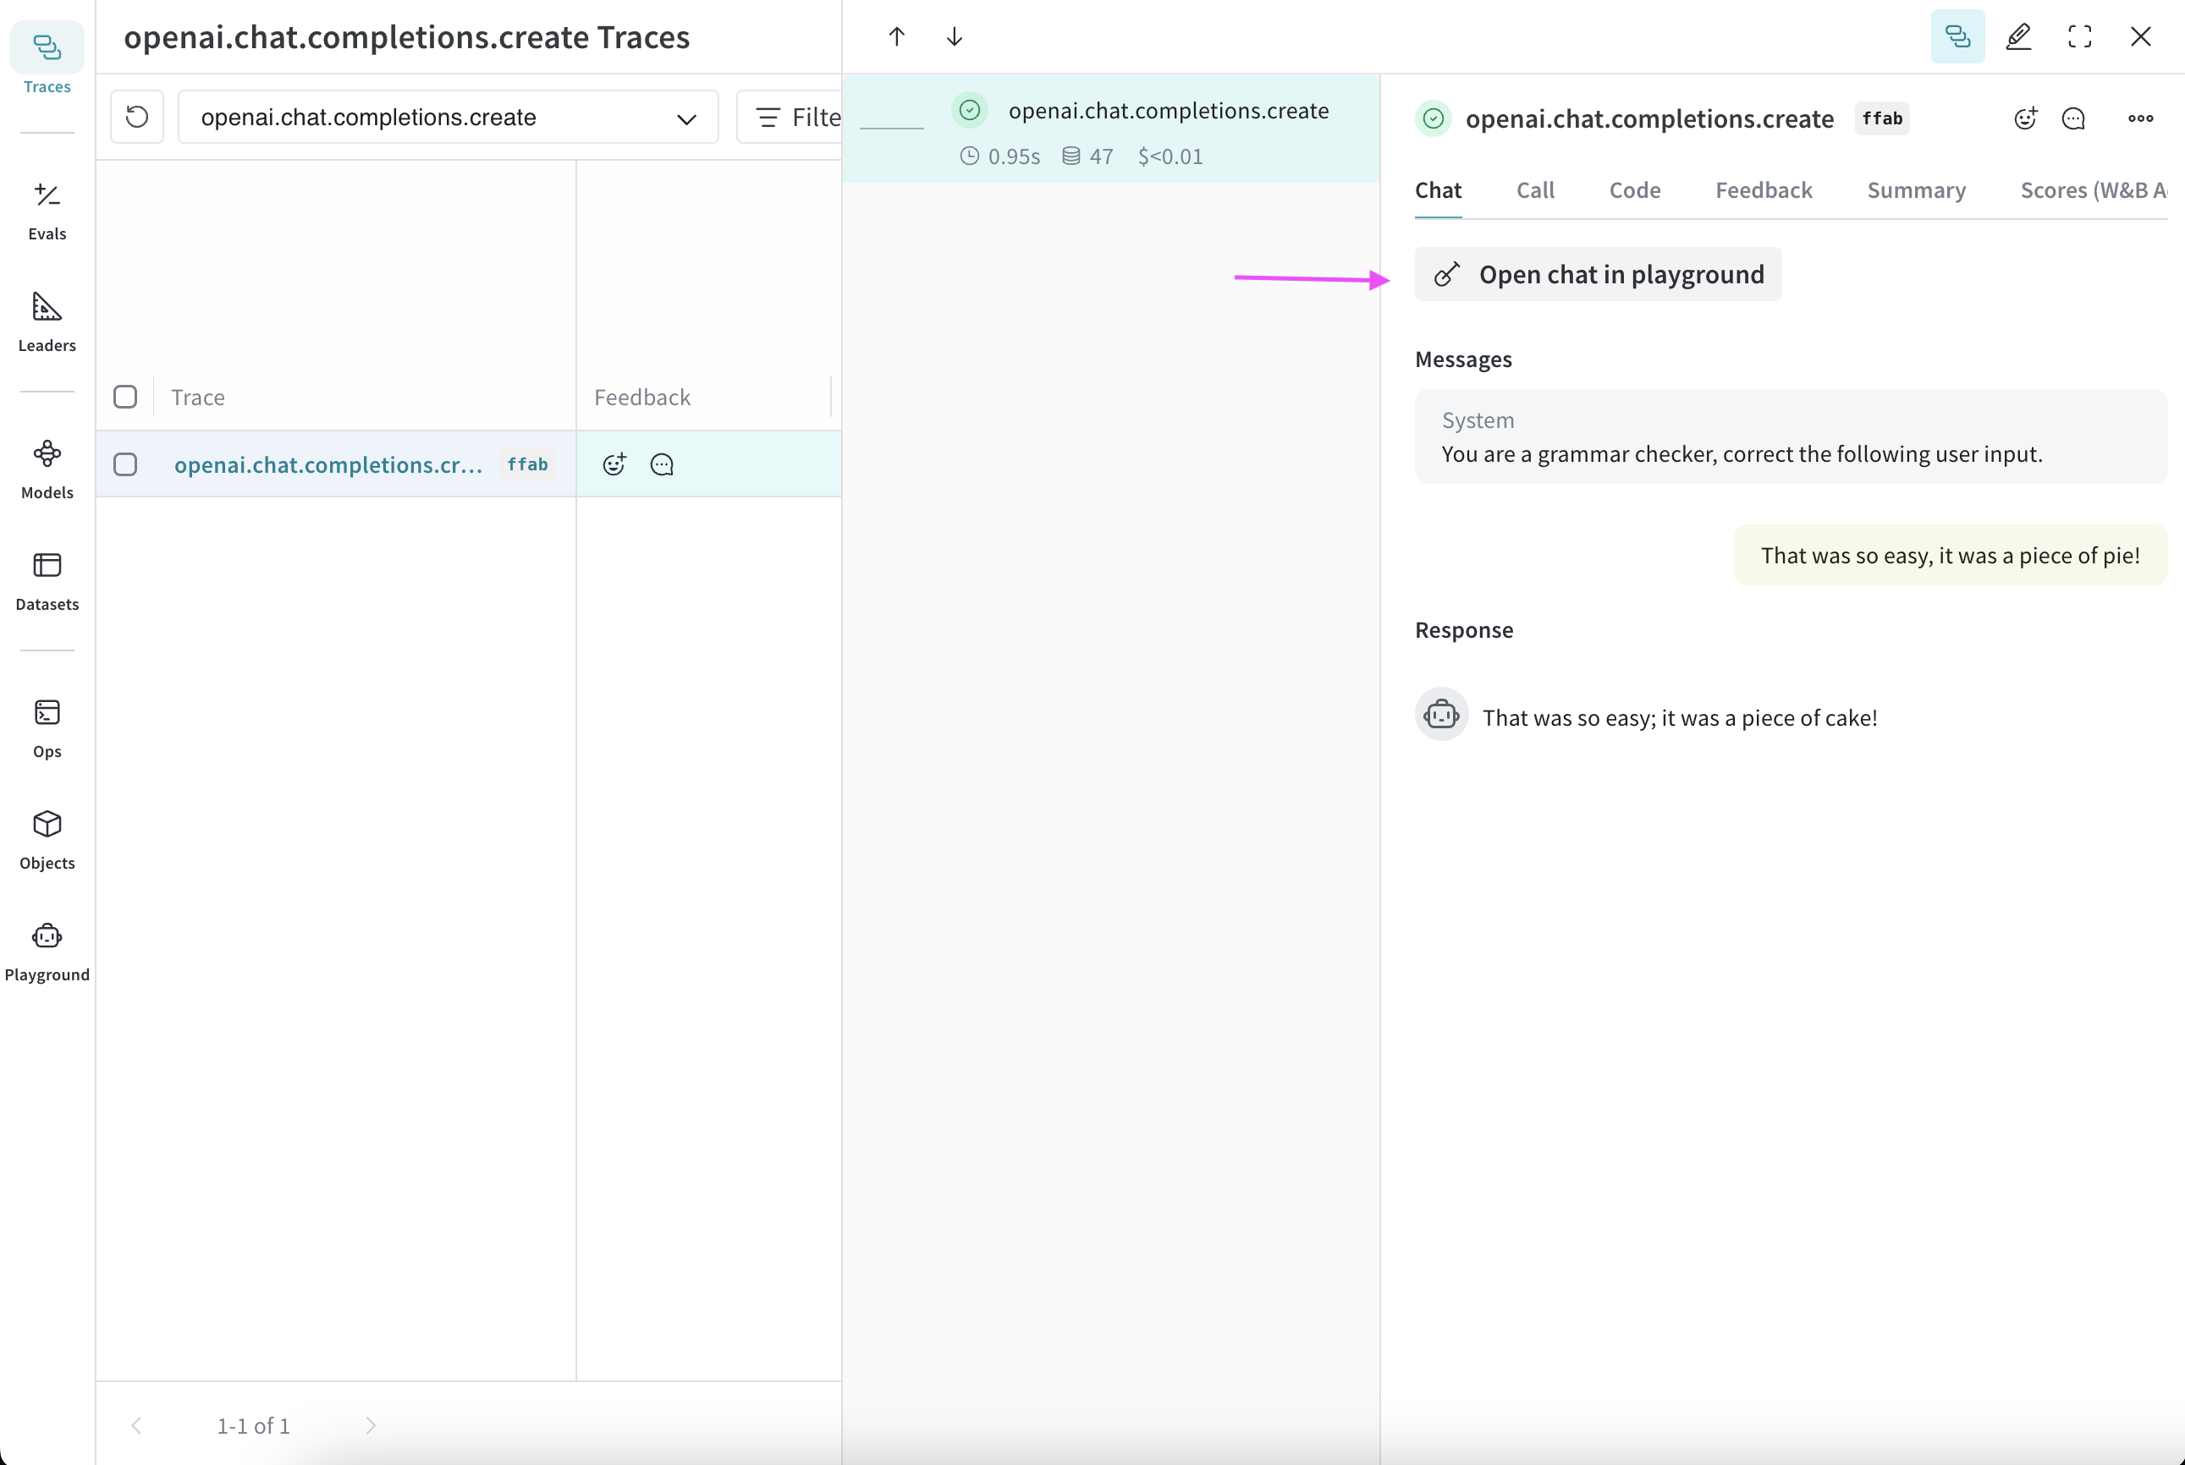Toggle the trace tree view button
The height and width of the screenshot is (1465, 2185).
tap(1957, 36)
